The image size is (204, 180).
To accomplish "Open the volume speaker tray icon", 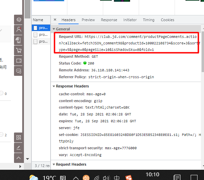I will point(106,178).
